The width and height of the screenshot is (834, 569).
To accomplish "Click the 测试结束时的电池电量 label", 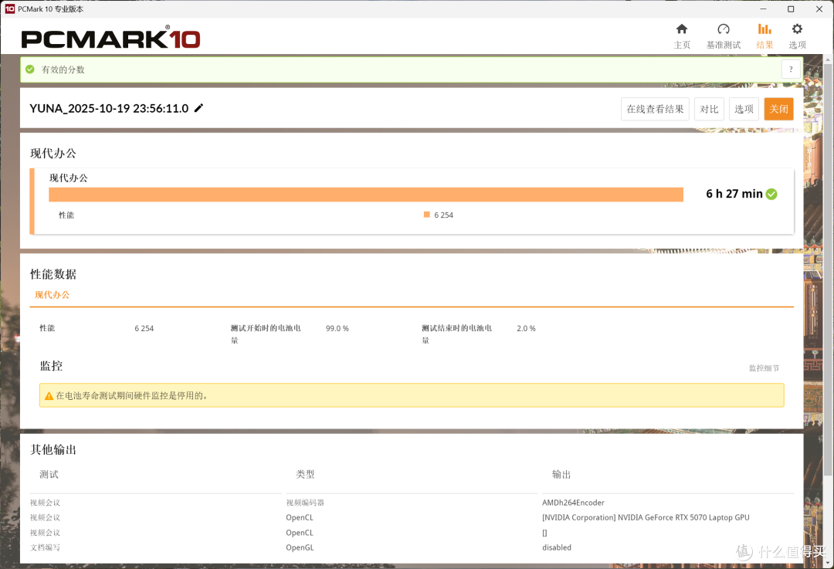I will 457,334.
